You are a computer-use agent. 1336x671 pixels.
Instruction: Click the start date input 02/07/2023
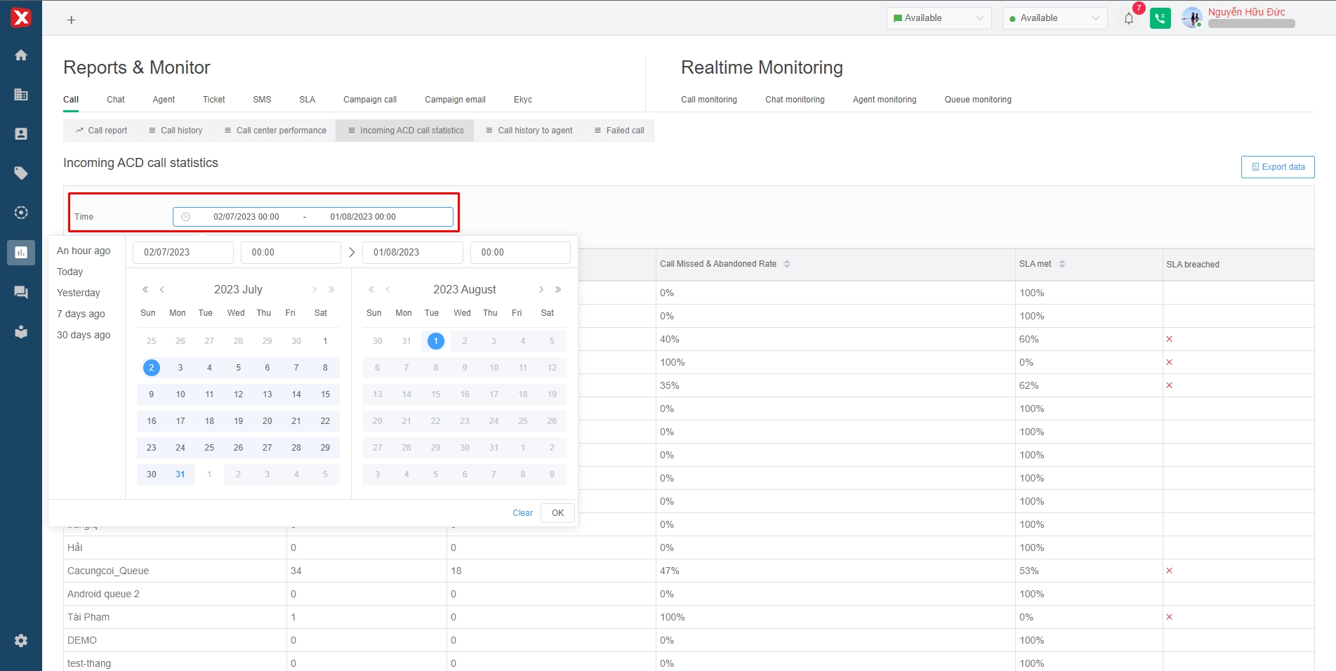tap(183, 253)
